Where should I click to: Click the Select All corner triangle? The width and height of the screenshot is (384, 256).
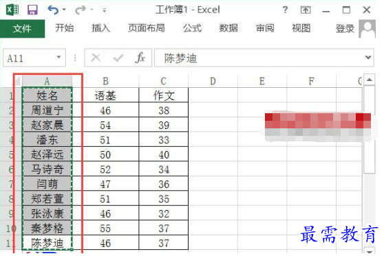(17, 81)
